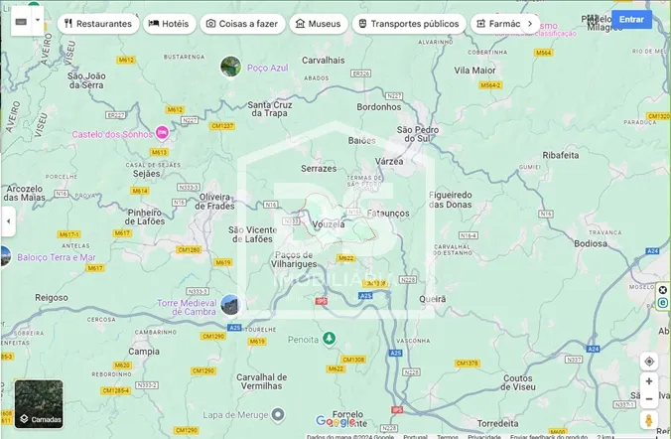Select the Museus category chip
This screenshot has width=671, height=439.
[x=318, y=23]
